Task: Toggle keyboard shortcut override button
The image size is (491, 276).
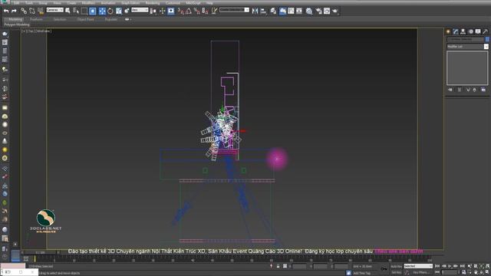Action: 171,11
